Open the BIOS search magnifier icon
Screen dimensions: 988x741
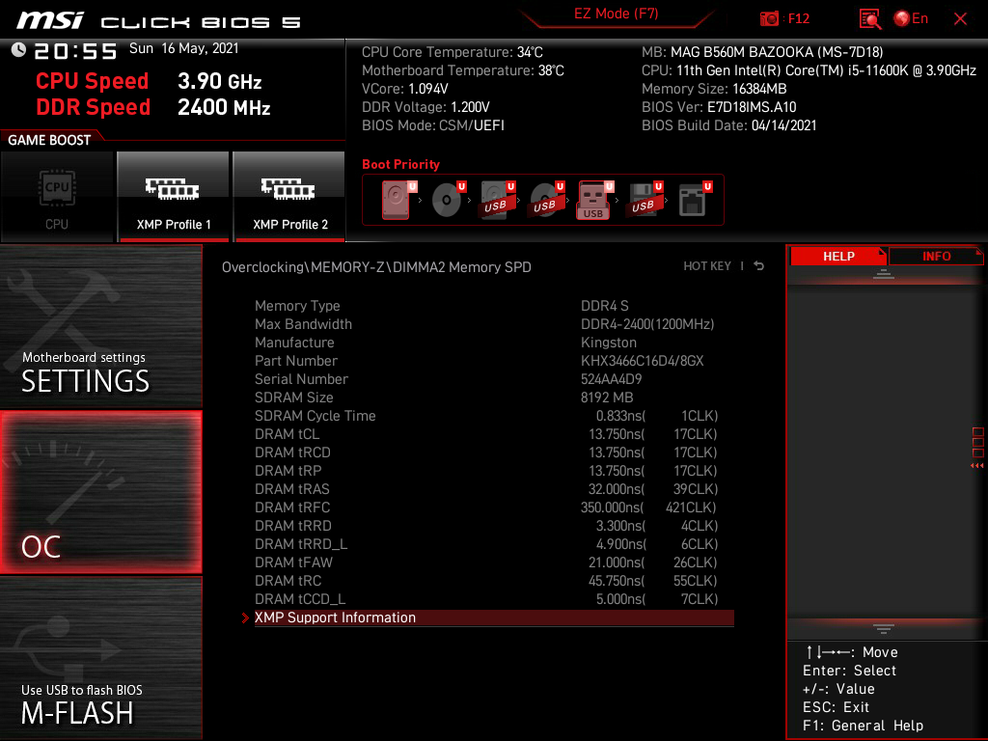(x=869, y=19)
